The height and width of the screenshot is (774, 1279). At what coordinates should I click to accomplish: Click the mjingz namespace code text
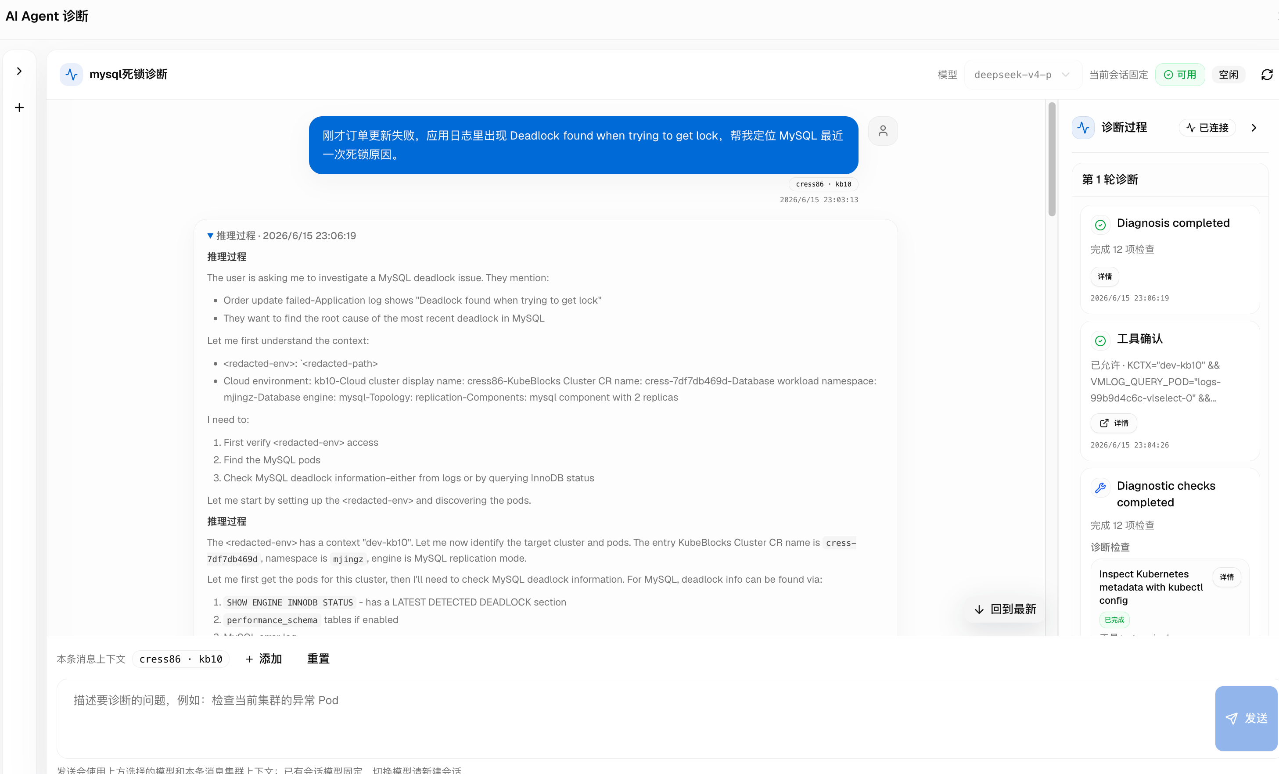(348, 559)
